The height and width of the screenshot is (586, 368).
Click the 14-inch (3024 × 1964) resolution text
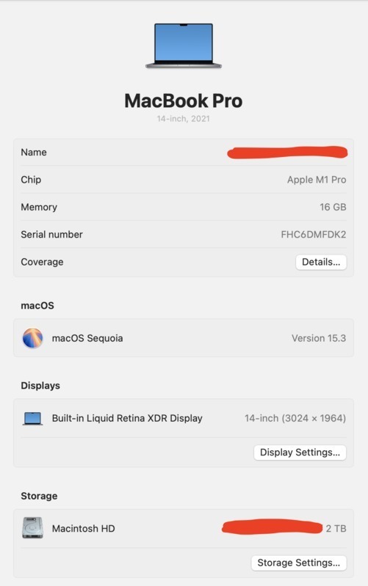(x=295, y=418)
